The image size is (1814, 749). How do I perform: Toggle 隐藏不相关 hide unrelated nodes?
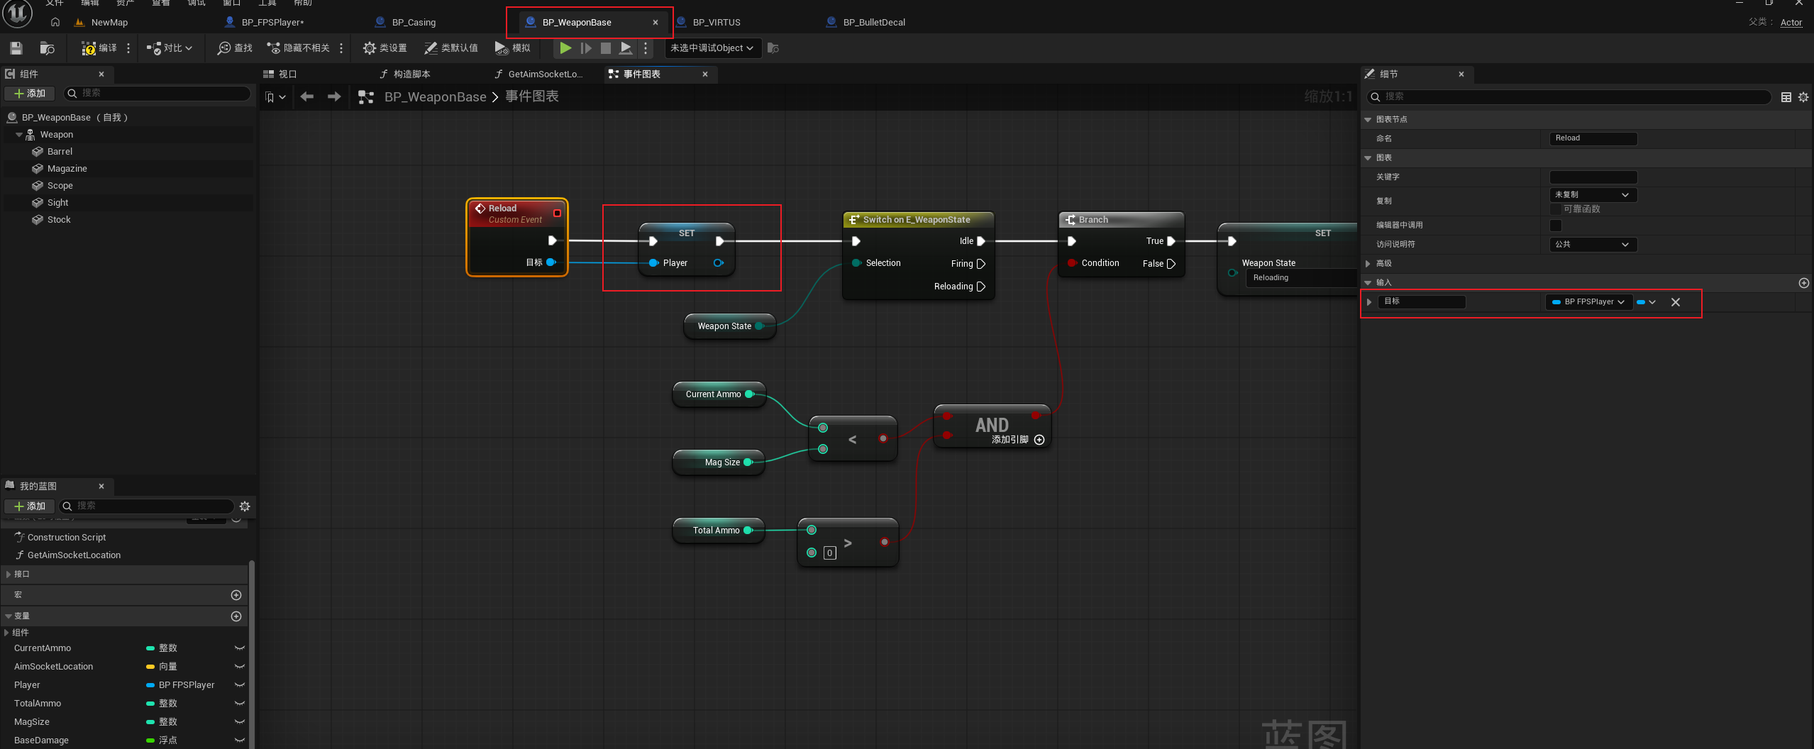pos(298,48)
